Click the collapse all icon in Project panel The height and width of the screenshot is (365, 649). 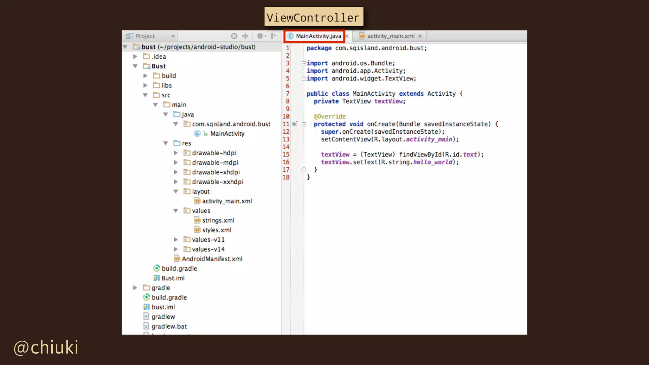pyautogui.click(x=245, y=36)
